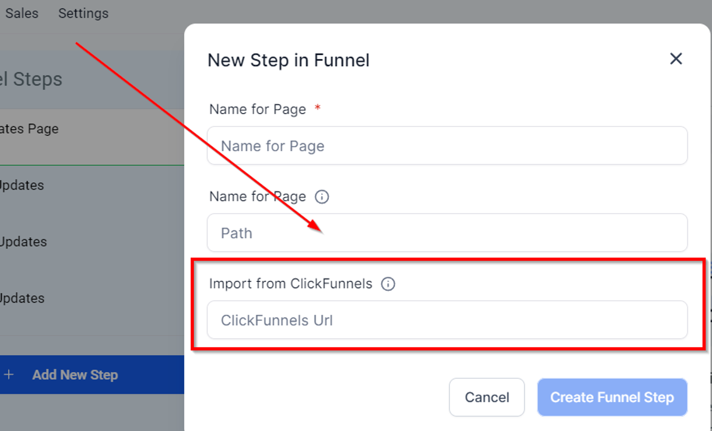Click into the Path input field
The width and height of the screenshot is (712, 431).
(447, 233)
